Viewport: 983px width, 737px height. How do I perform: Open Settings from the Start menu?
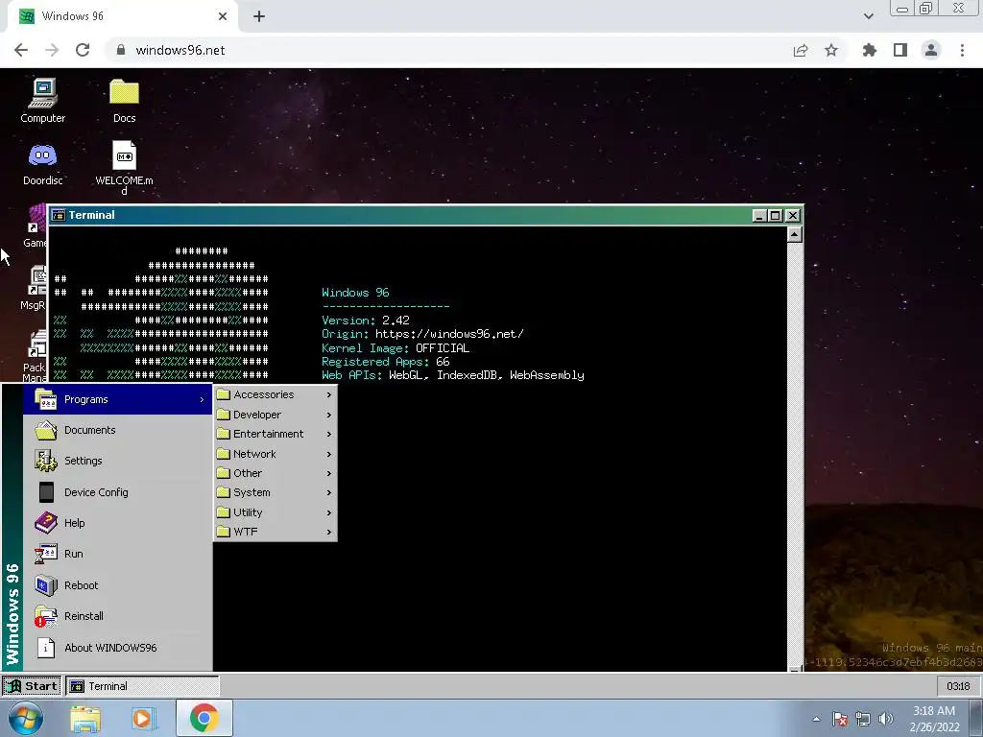point(117,461)
